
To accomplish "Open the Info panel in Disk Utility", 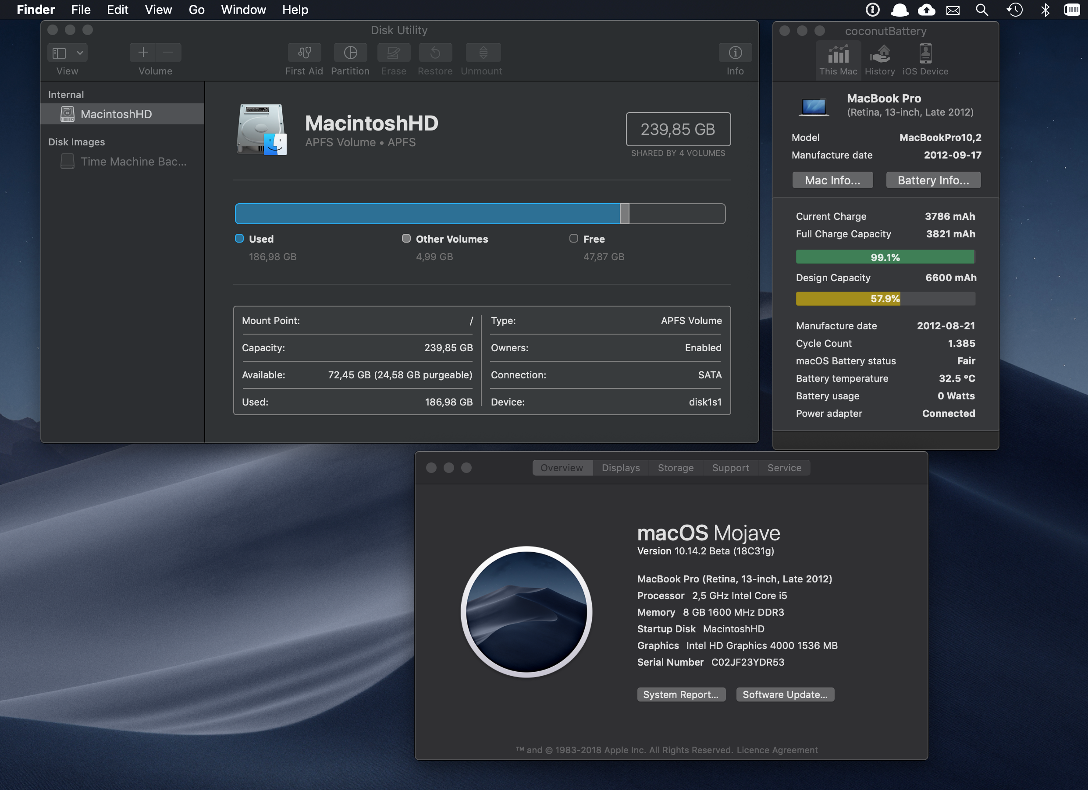I will point(735,53).
